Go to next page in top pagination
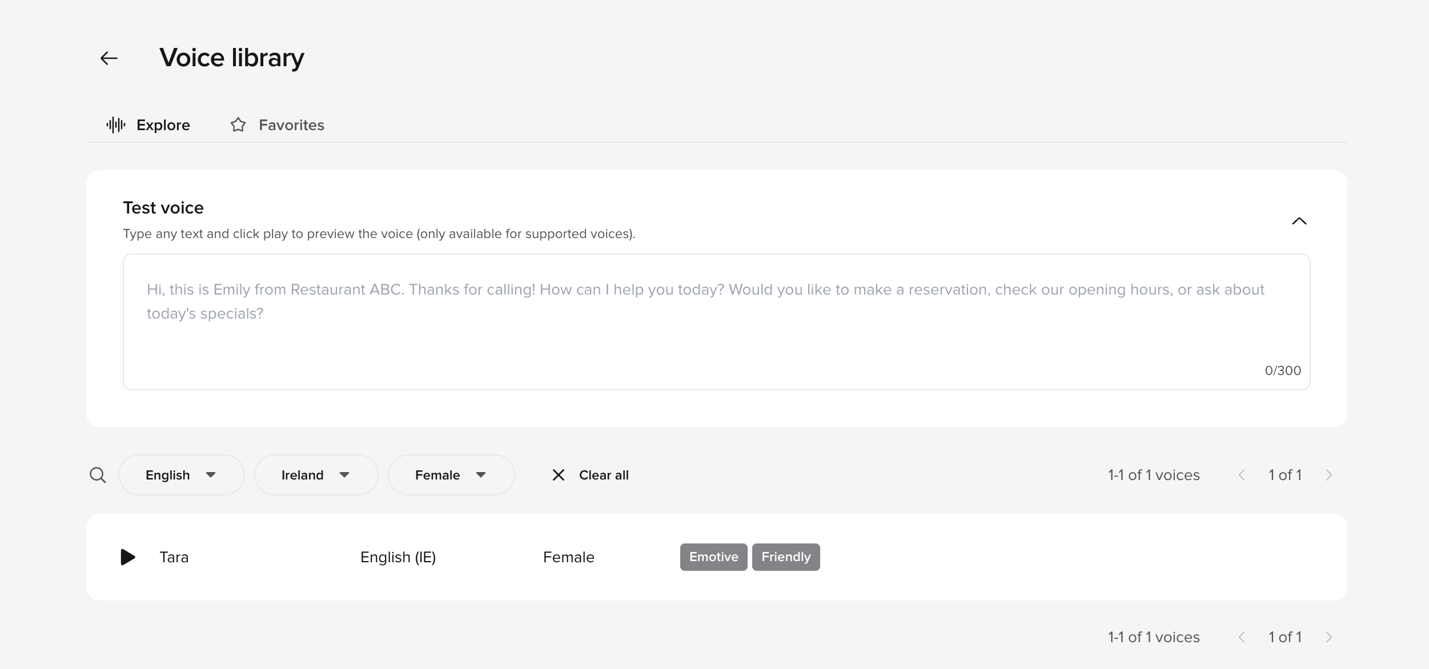1429x669 pixels. pos(1329,475)
